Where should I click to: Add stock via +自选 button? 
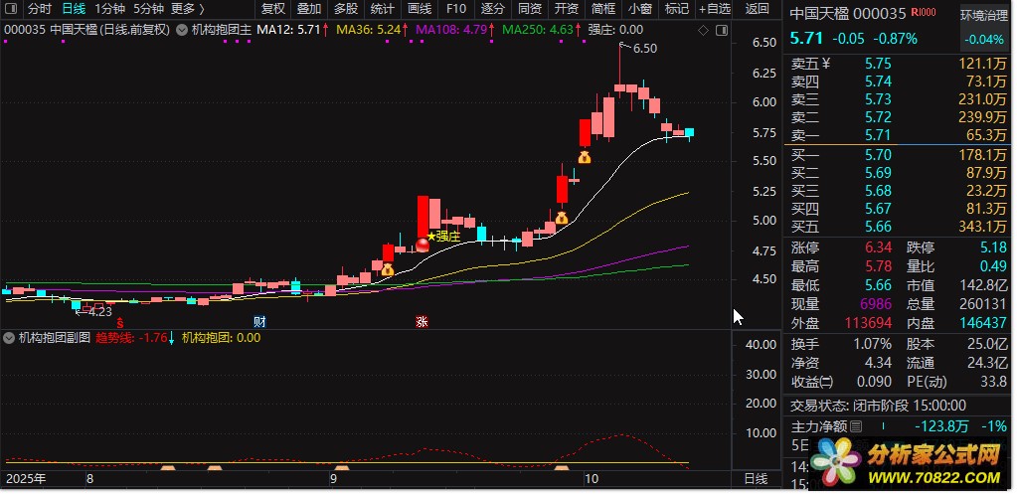tap(715, 8)
